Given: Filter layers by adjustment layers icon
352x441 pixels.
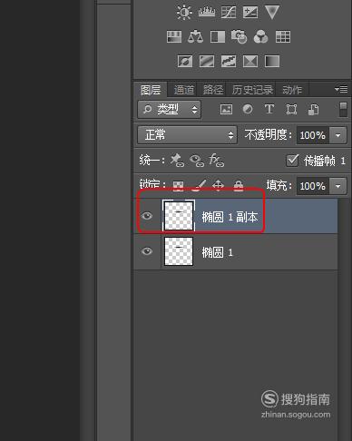Looking at the screenshot, I should (x=248, y=109).
